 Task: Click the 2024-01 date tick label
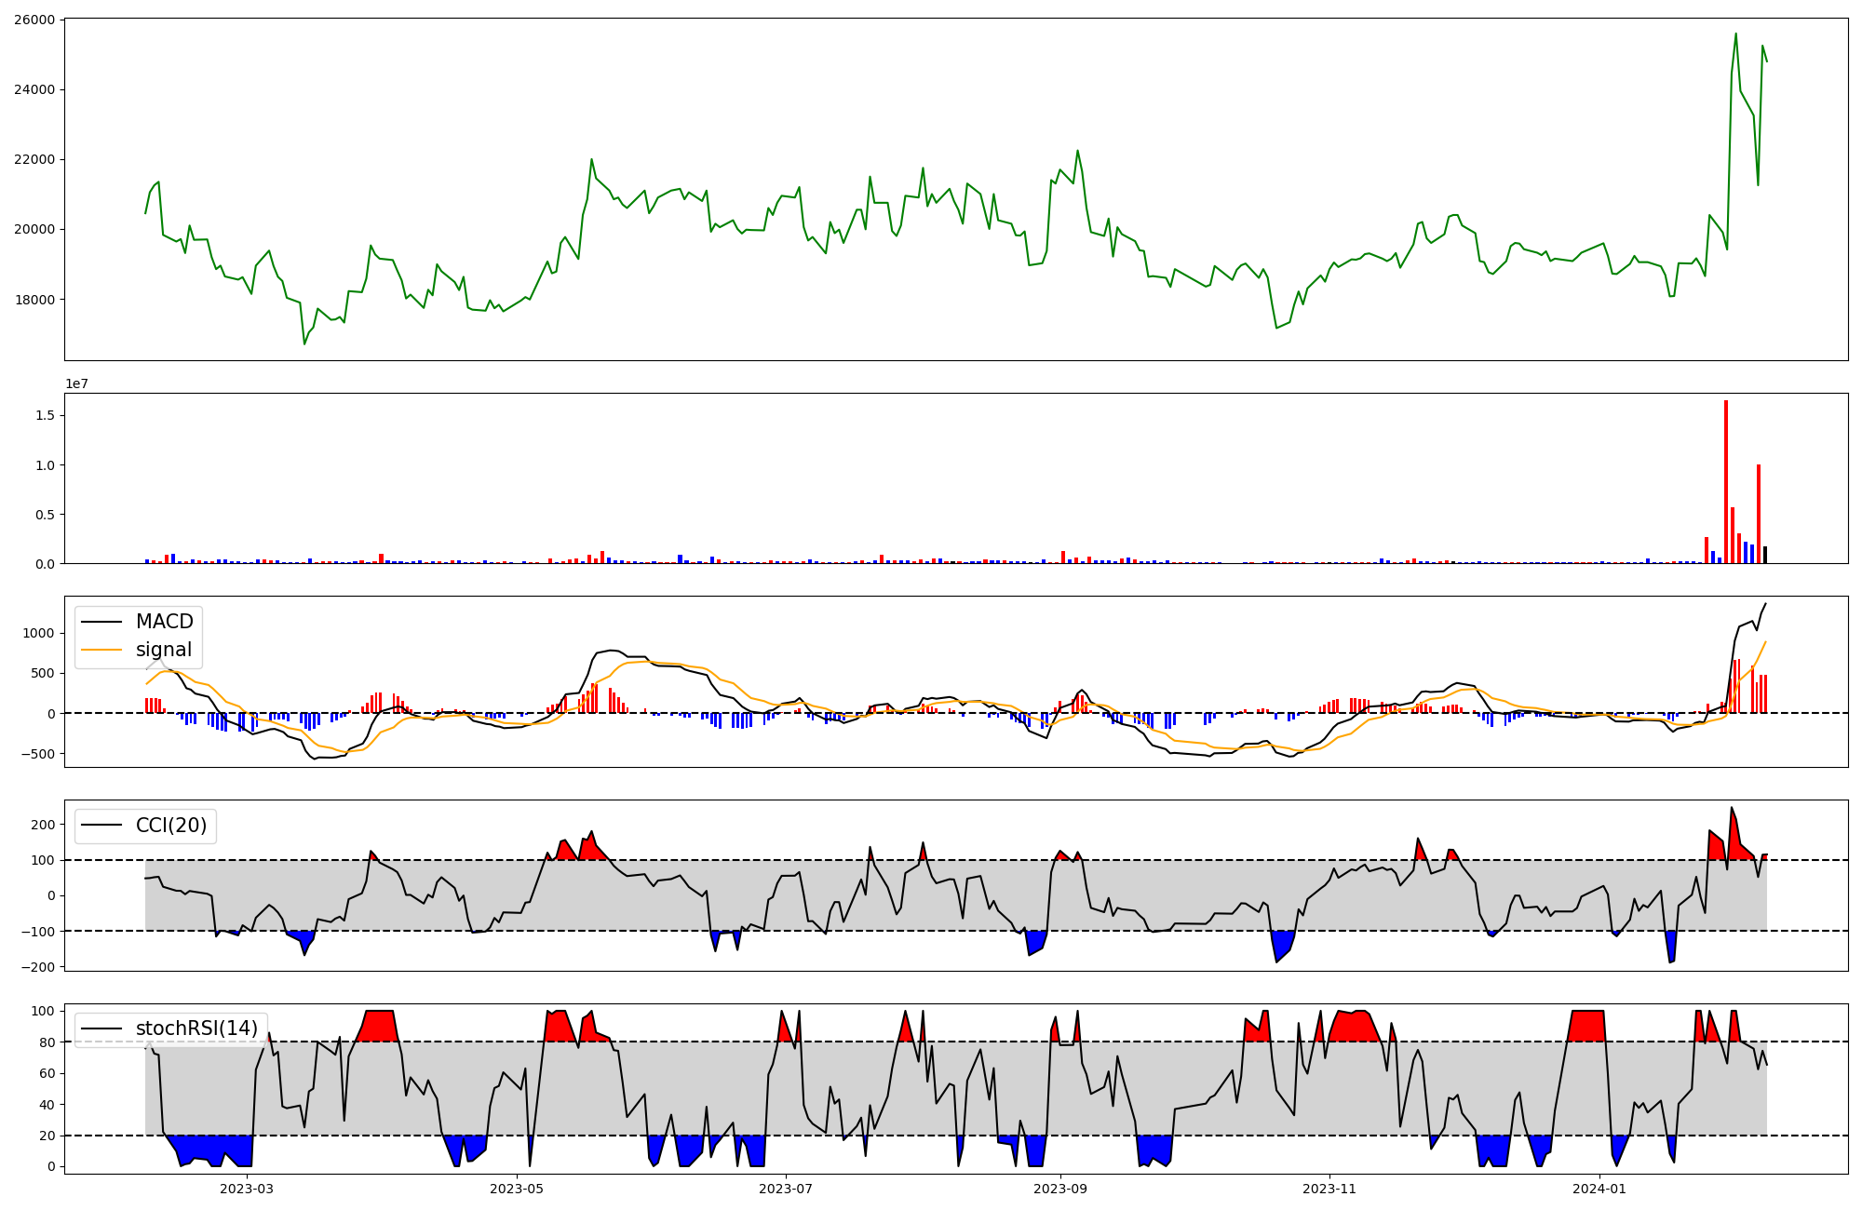tap(1599, 1189)
